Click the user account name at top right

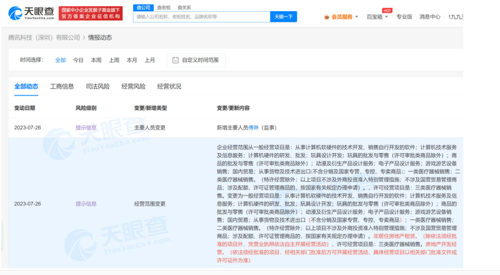pyautogui.click(x=455, y=17)
